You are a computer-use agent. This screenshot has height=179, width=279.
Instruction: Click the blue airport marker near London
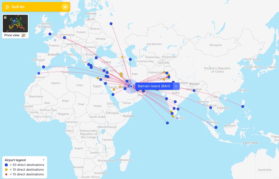50,34
